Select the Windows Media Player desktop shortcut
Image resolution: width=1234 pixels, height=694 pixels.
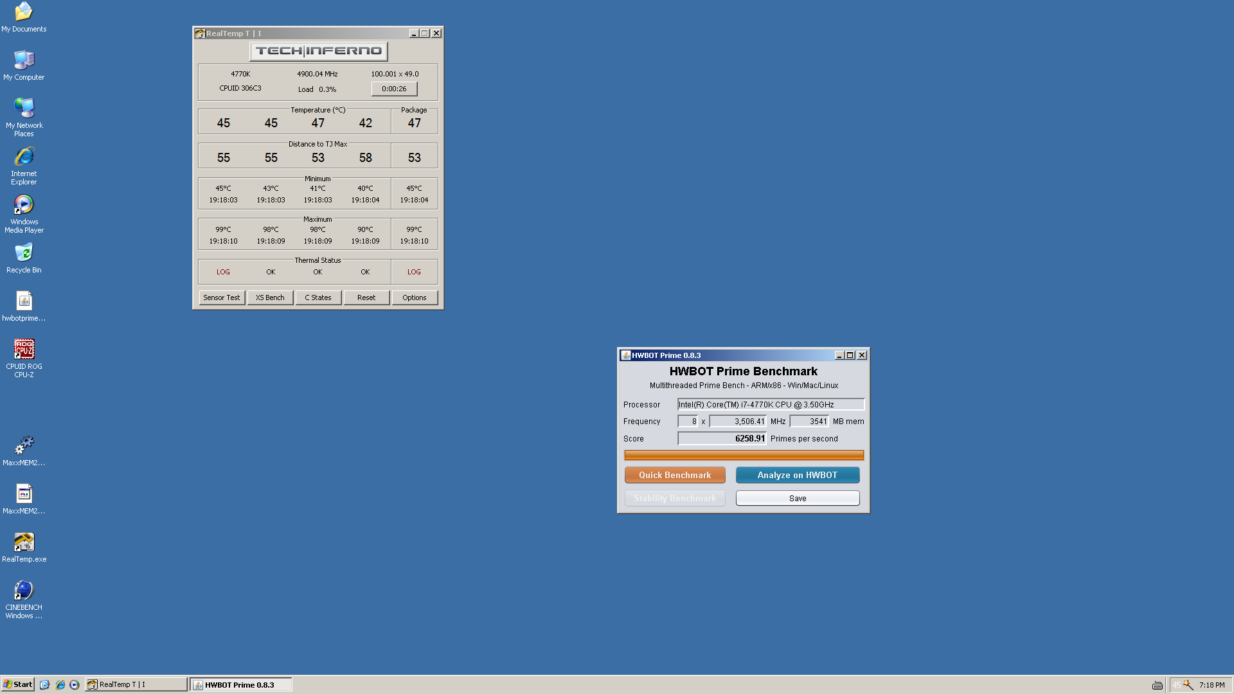click(x=24, y=213)
